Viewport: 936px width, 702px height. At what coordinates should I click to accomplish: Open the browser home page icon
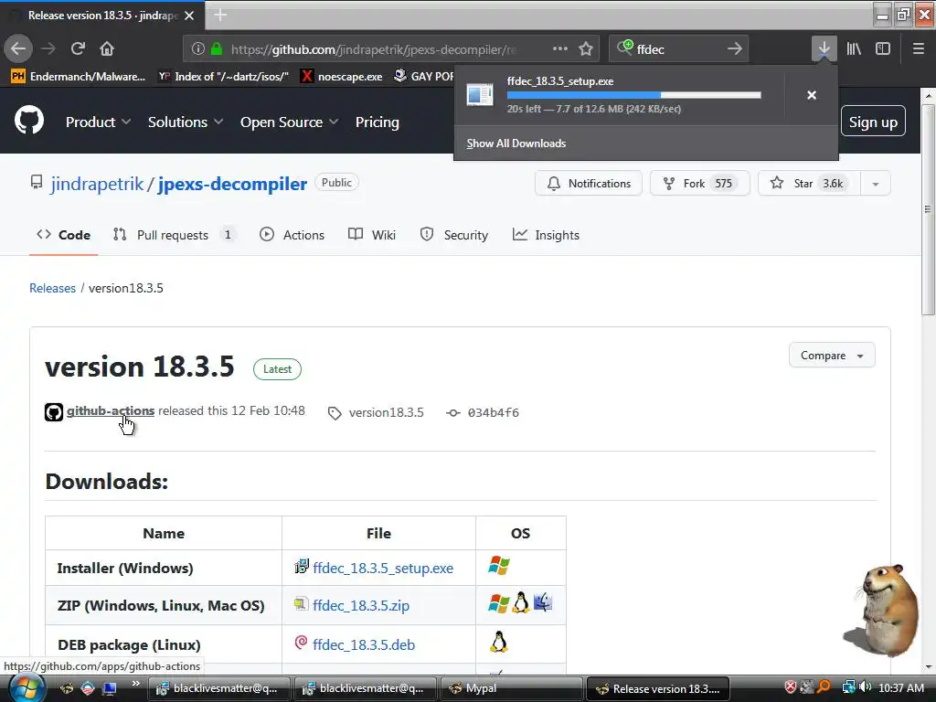point(107,49)
